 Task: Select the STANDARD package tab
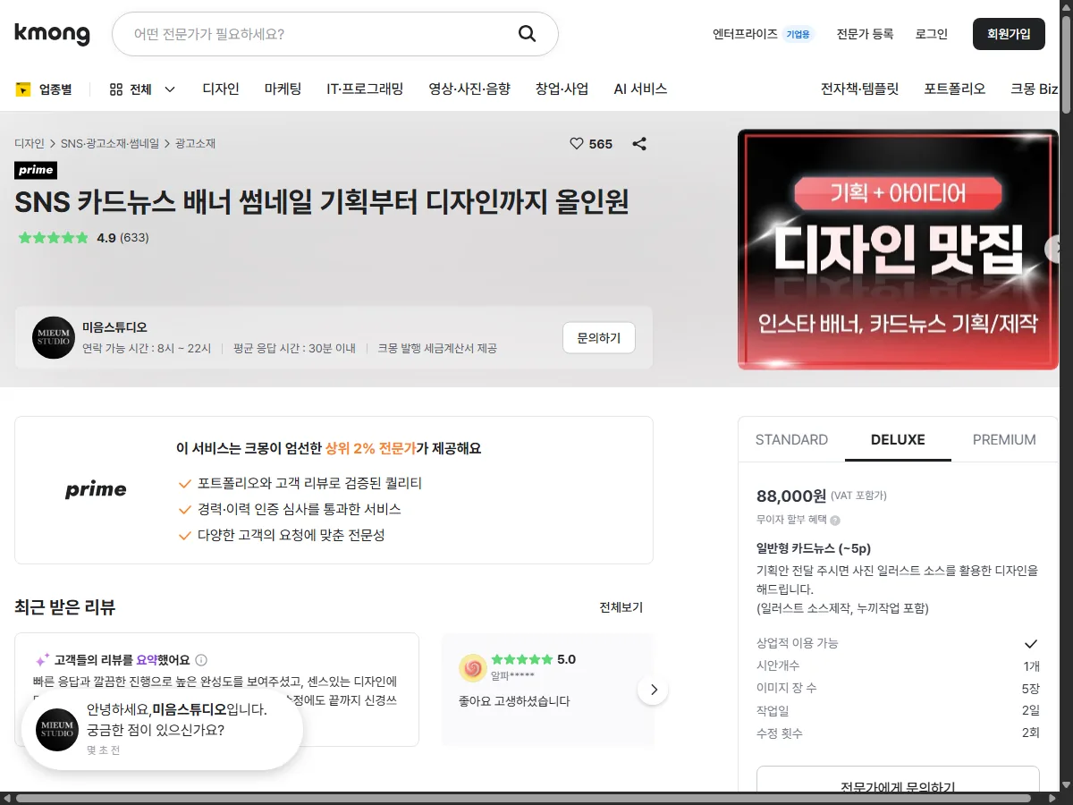pyautogui.click(x=791, y=439)
